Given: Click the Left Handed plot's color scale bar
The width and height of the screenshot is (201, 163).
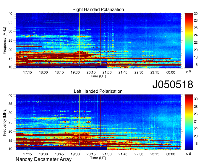Looking at the screenshot, I should coord(189,122).
